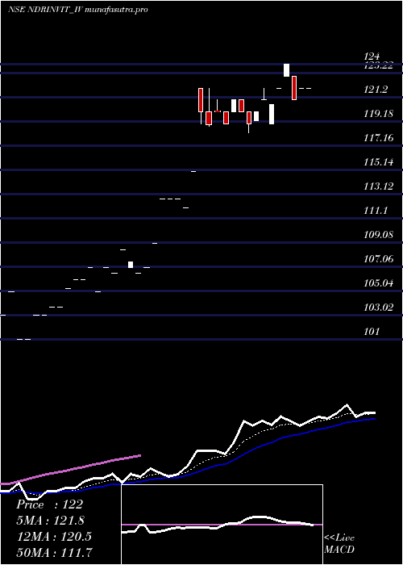
Task: Click the 113.12 price axis label
Action: [378, 186]
